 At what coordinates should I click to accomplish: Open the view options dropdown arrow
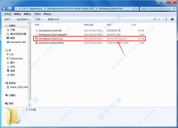click(x=159, y=19)
